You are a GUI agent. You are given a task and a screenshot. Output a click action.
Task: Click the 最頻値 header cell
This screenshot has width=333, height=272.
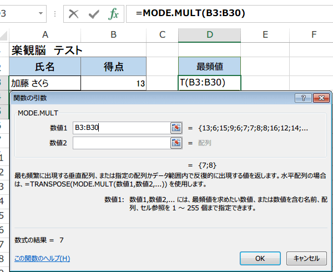210,67
